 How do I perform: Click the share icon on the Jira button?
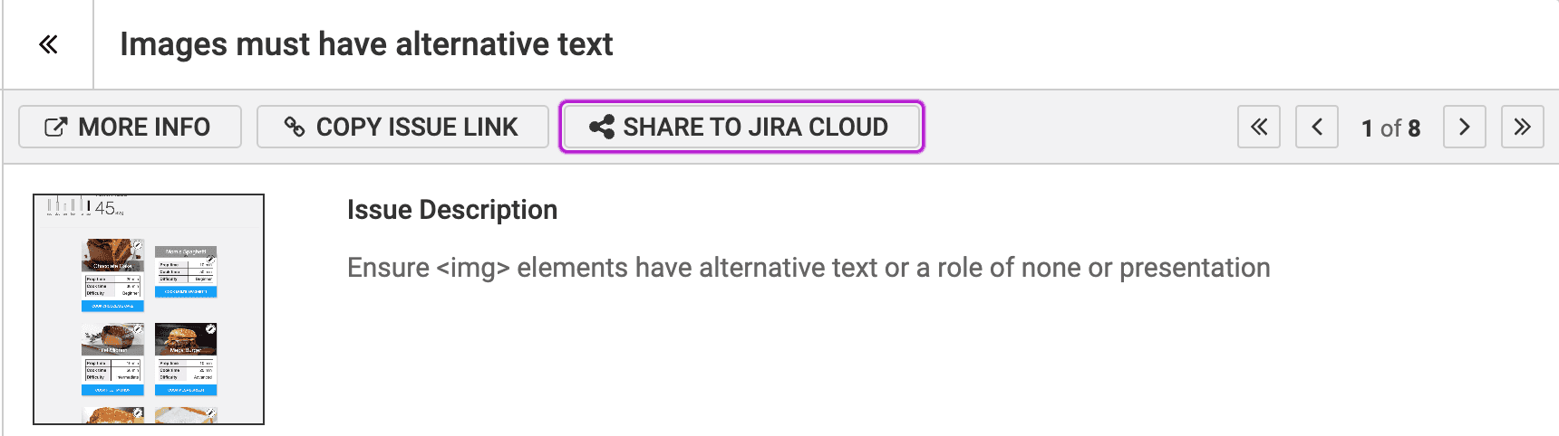[601, 128]
